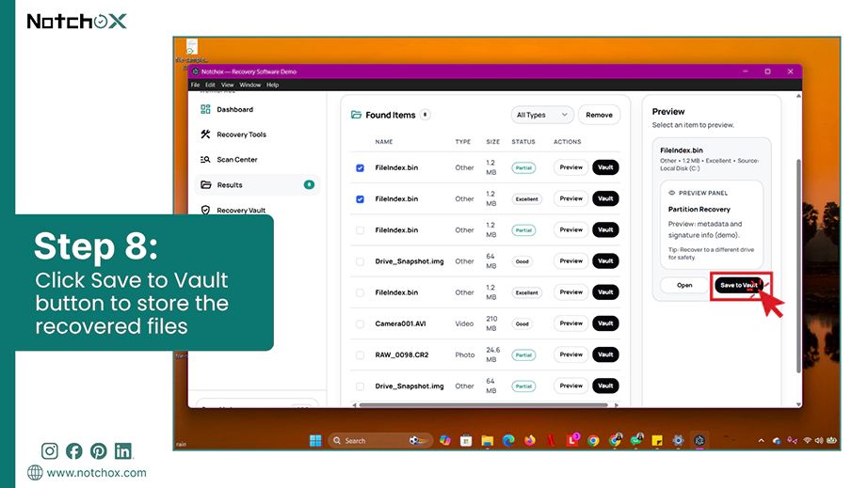Open the Window menu

click(250, 86)
